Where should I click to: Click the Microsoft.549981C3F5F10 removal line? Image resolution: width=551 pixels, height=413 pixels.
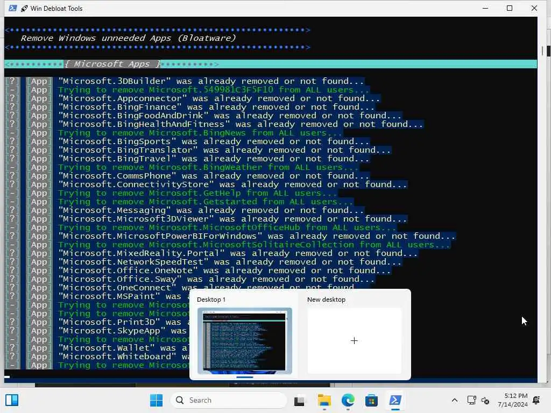(x=213, y=90)
